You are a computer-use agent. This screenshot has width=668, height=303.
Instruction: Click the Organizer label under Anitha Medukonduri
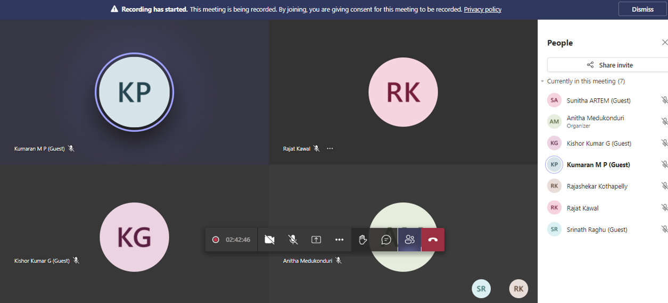click(579, 126)
